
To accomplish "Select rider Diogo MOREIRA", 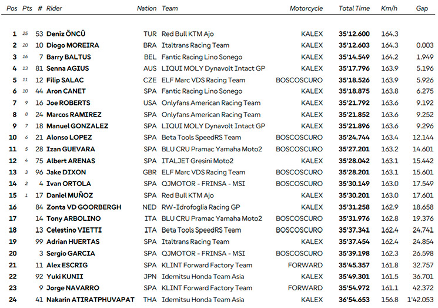I will pos(73,45).
